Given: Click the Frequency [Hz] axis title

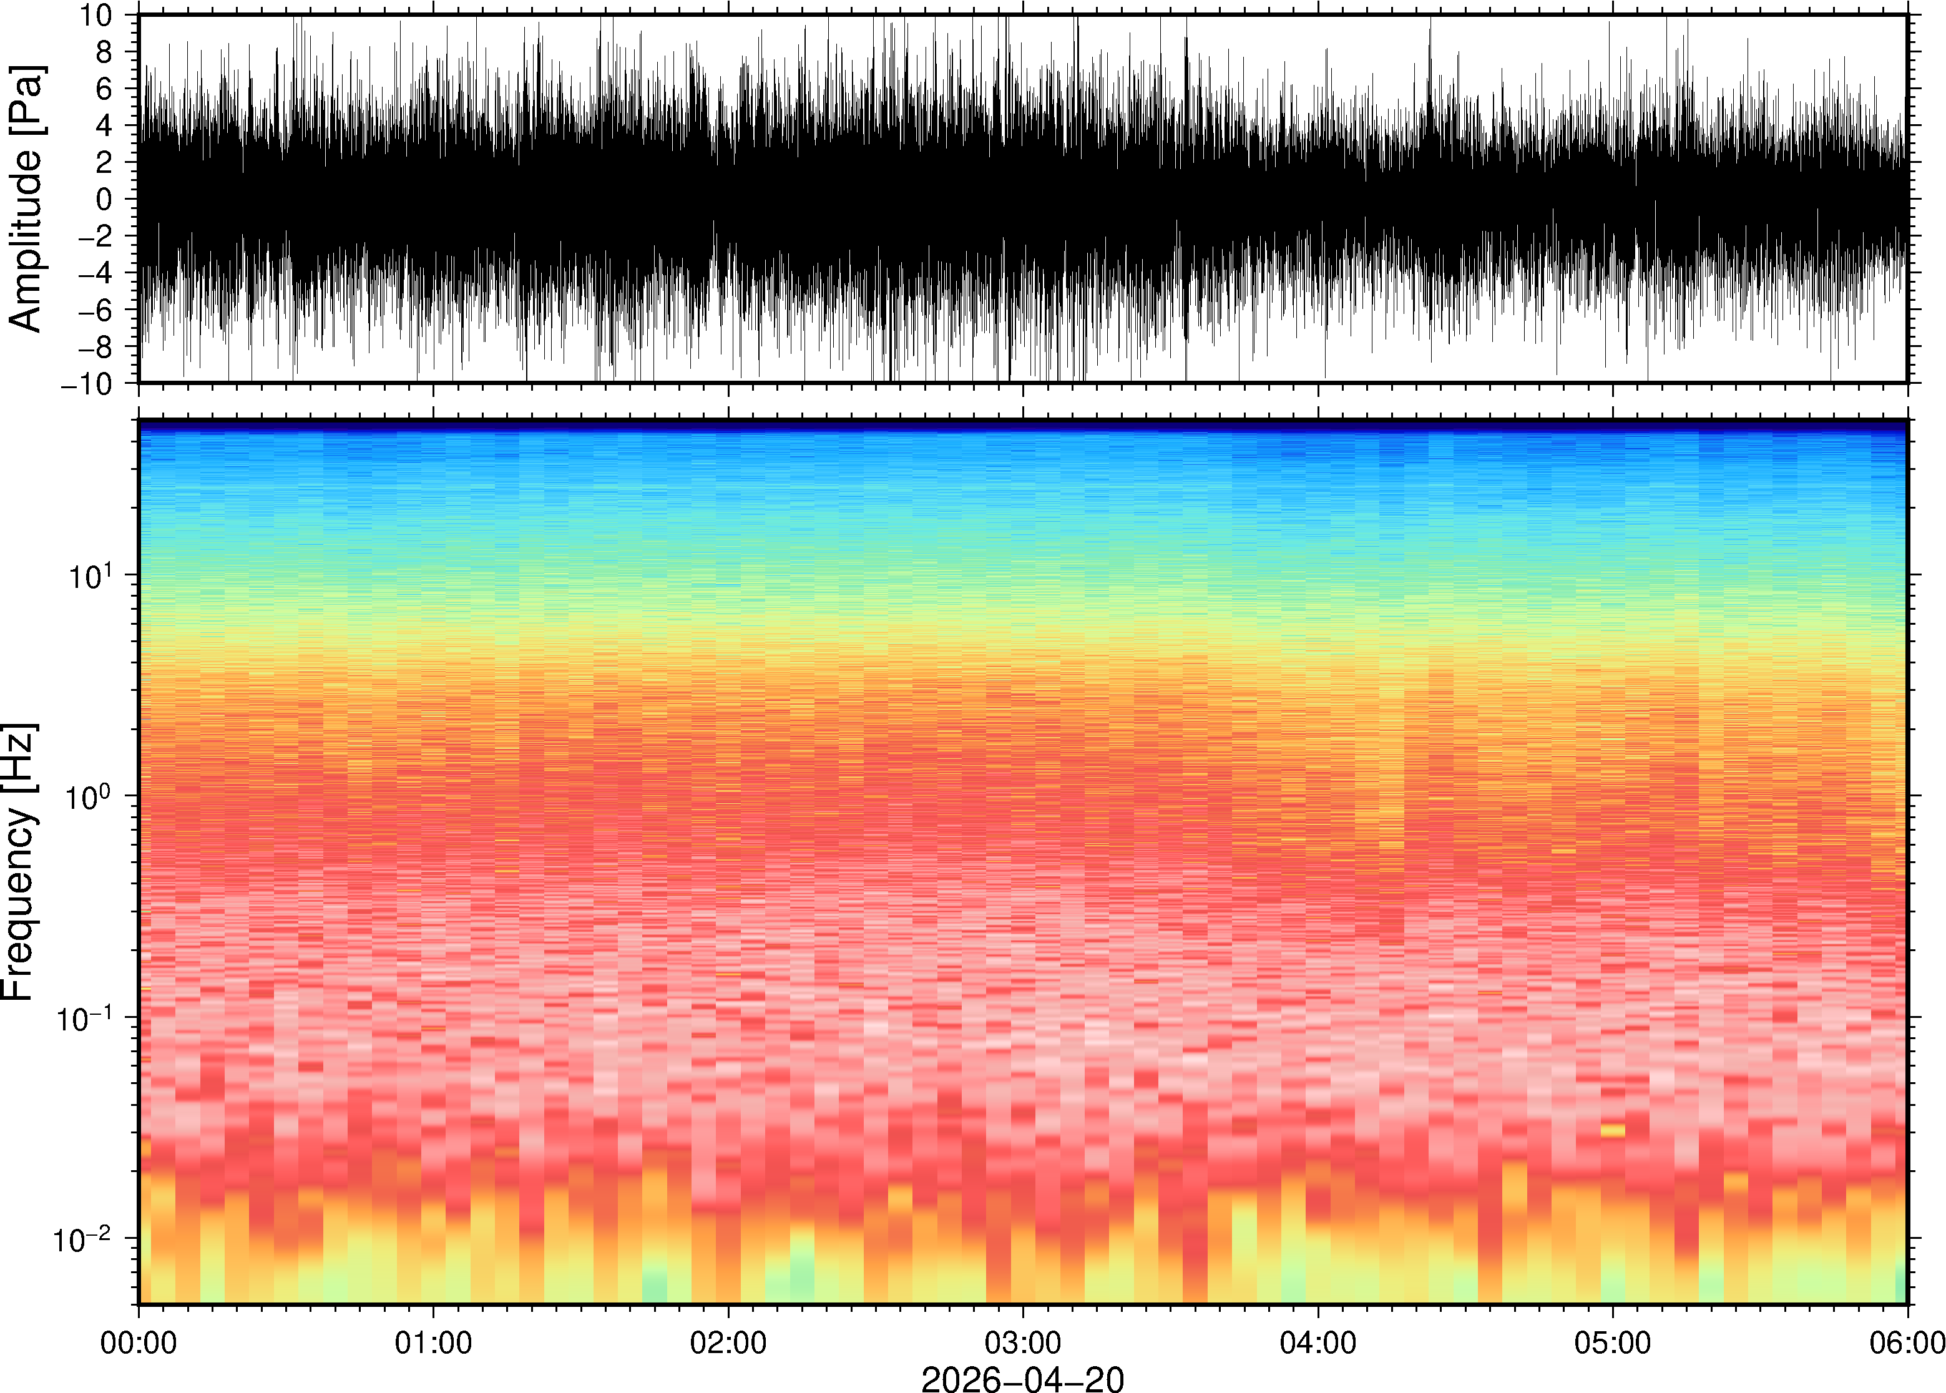Looking at the screenshot, I should [19, 862].
